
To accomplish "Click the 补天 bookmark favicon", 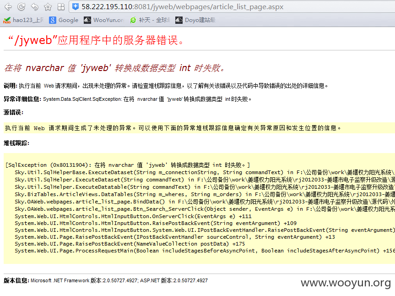I will [x=133, y=20].
